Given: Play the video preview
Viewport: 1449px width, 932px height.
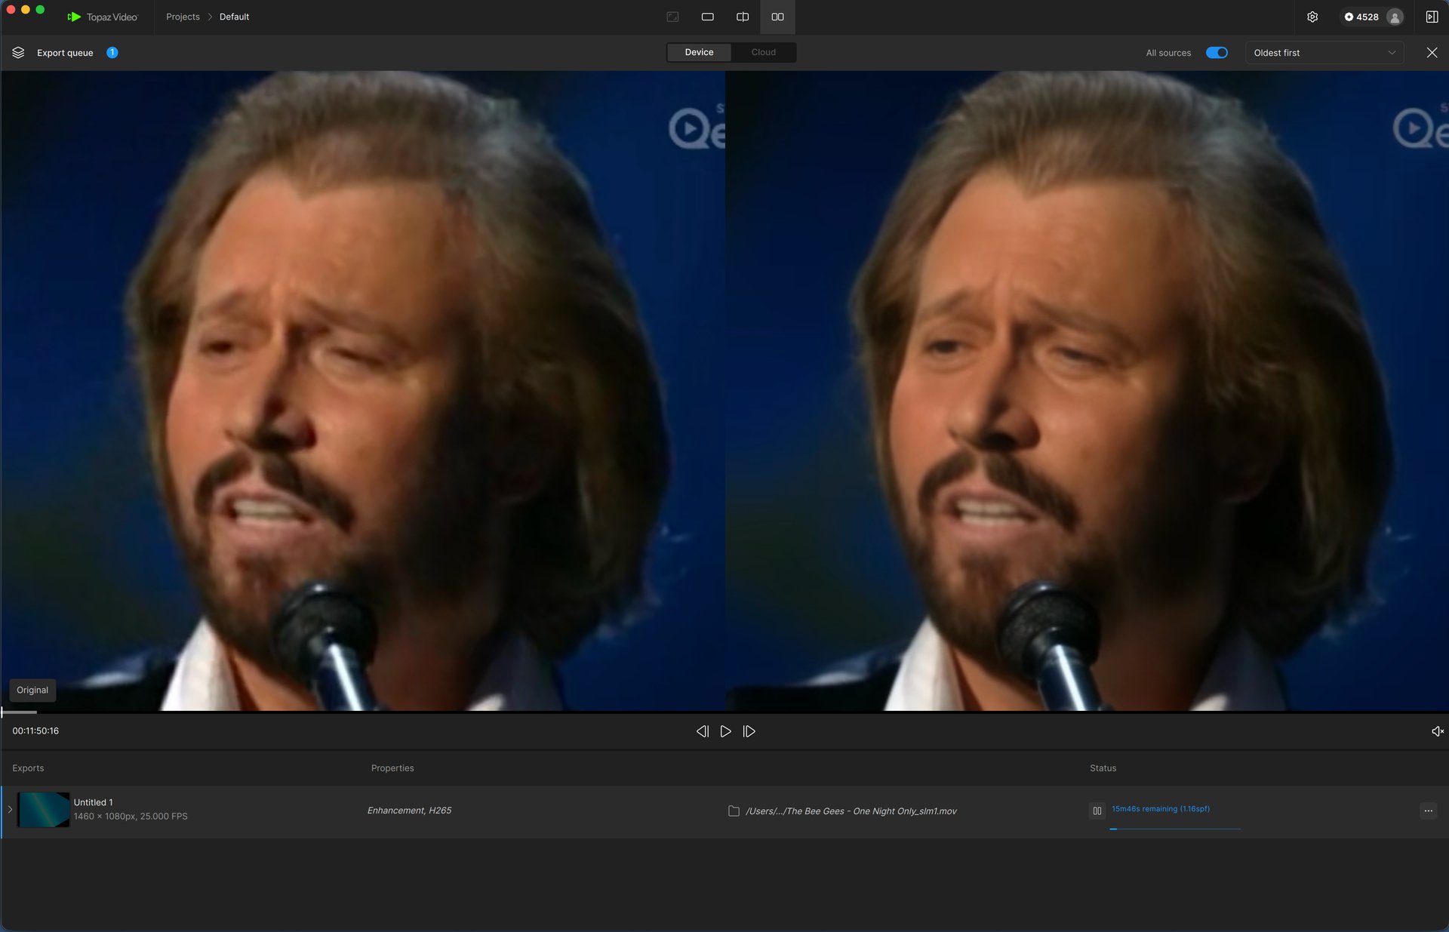Looking at the screenshot, I should (x=725, y=731).
